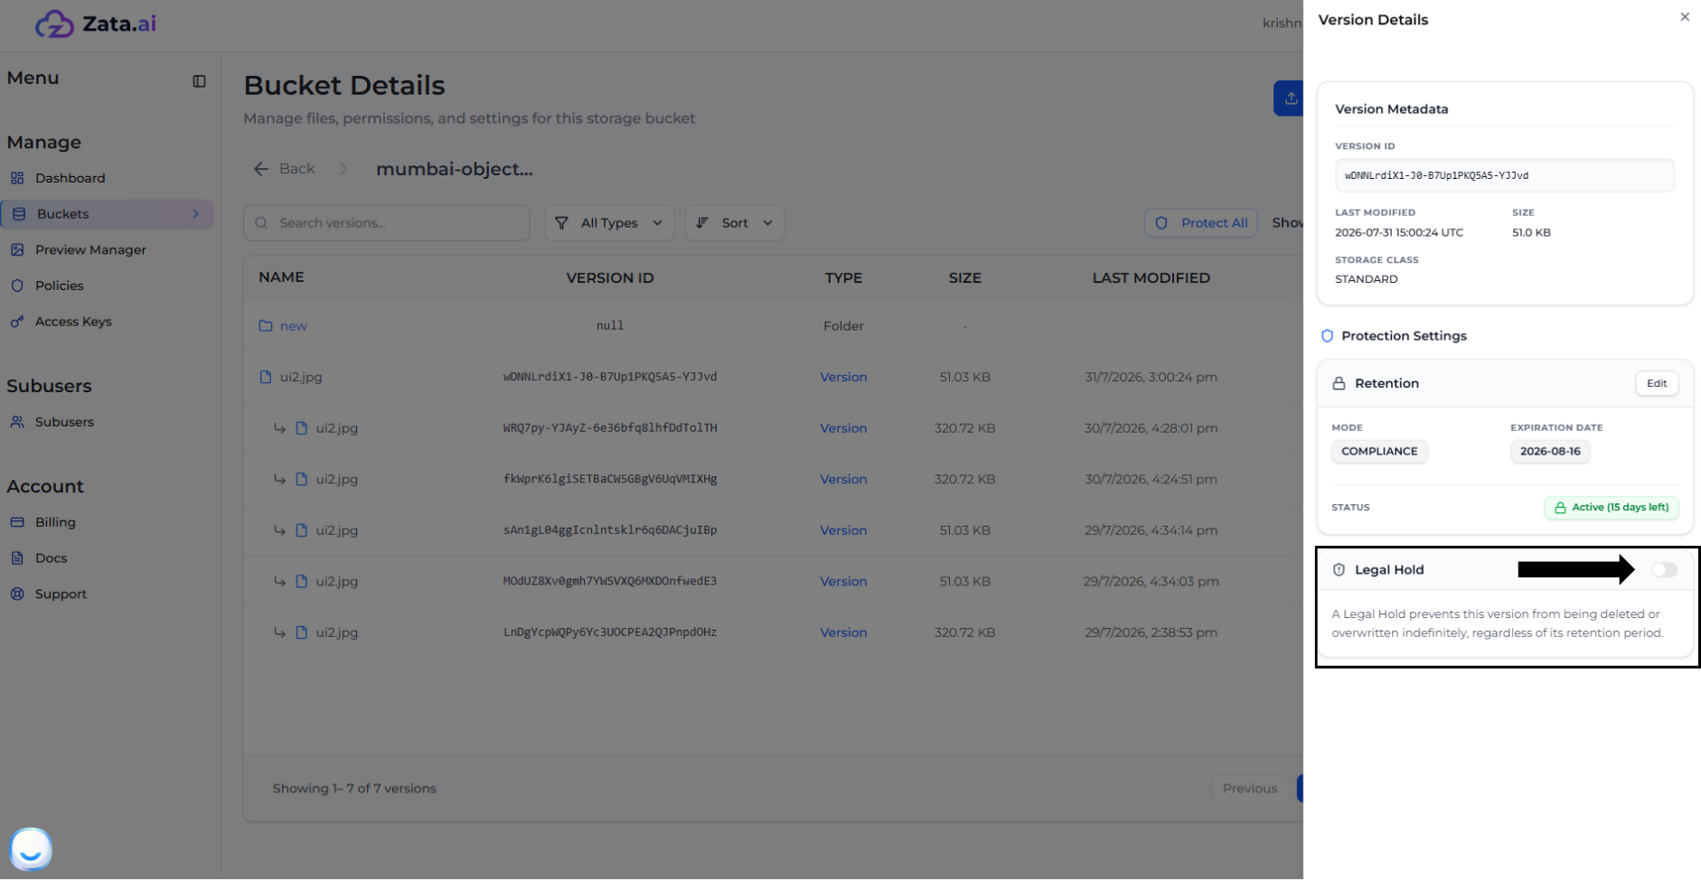Open the All Types filter dropdown
Screen dimensions: 1701x881
(609, 223)
